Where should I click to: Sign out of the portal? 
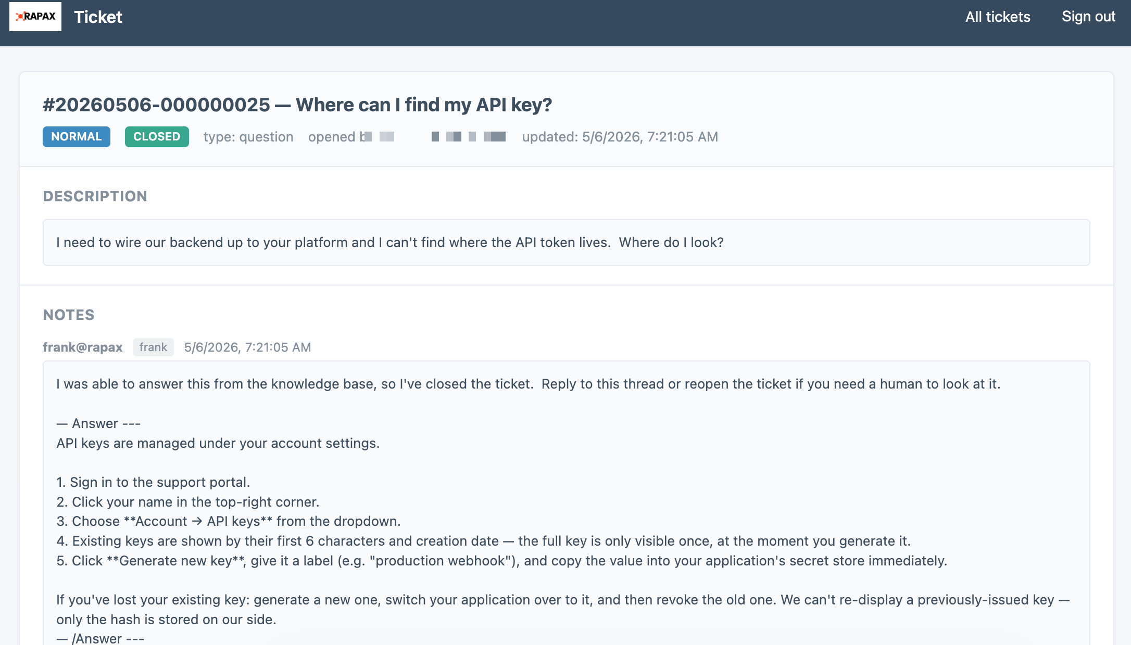pos(1088,17)
